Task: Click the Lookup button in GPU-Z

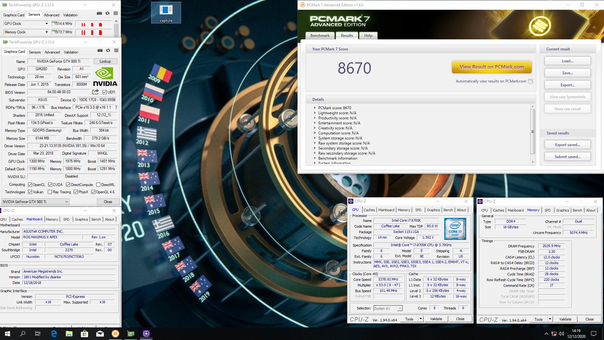Action: click(x=105, y=61)
